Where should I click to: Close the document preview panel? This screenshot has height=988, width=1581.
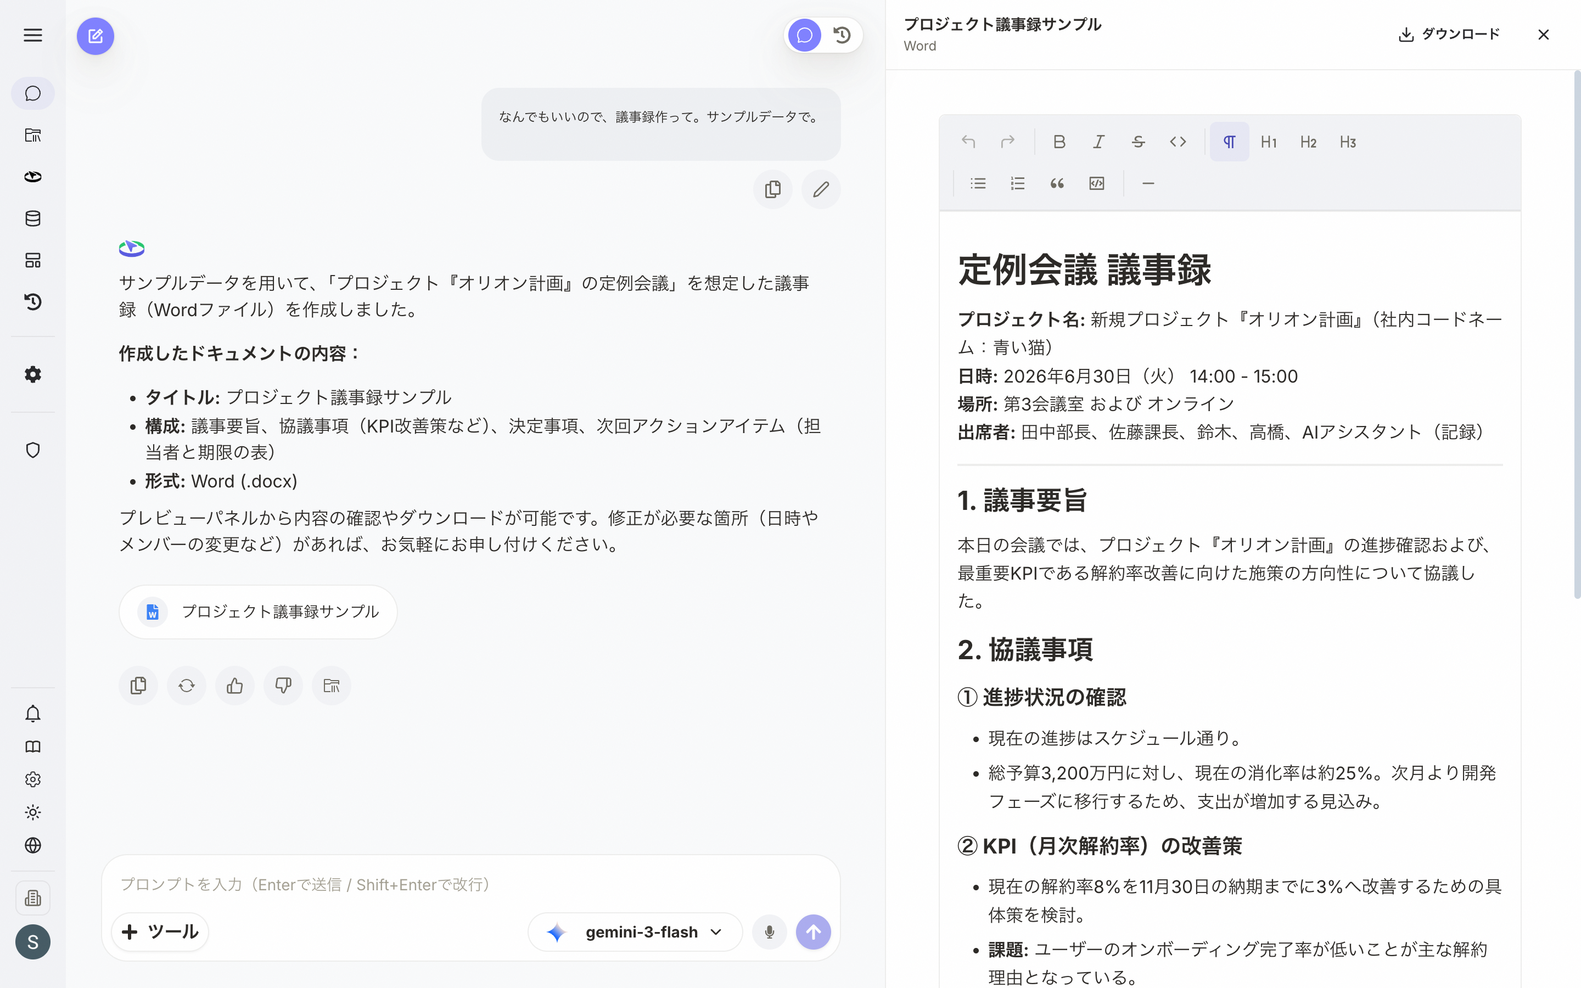pyautogui.click(x=1544, y=35)
